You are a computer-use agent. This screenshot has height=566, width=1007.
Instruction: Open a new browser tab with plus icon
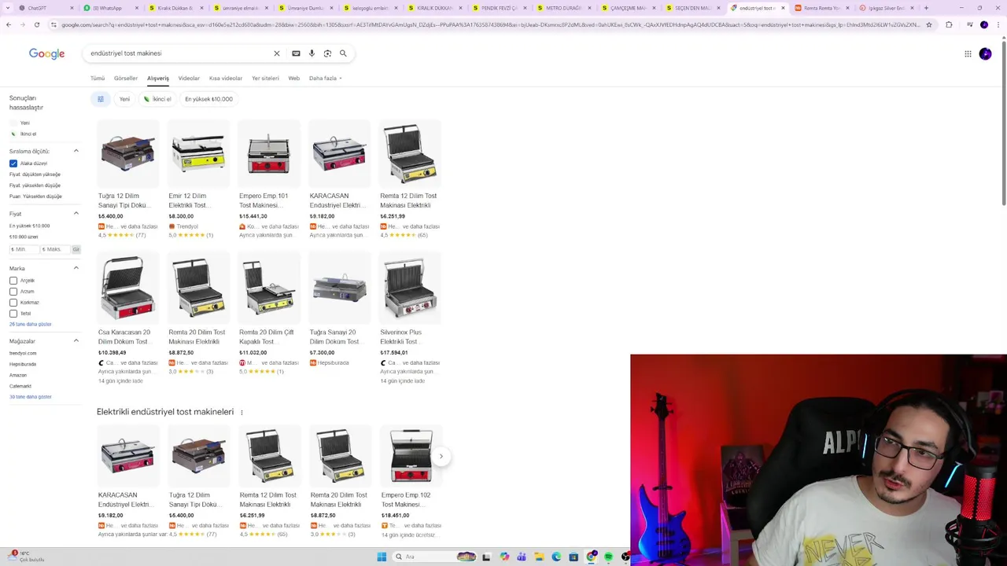tap(926, 8)
